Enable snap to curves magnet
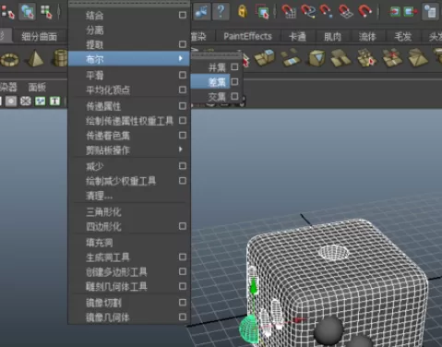The width and height of the screenshot is (442, 347). point(308,12)
